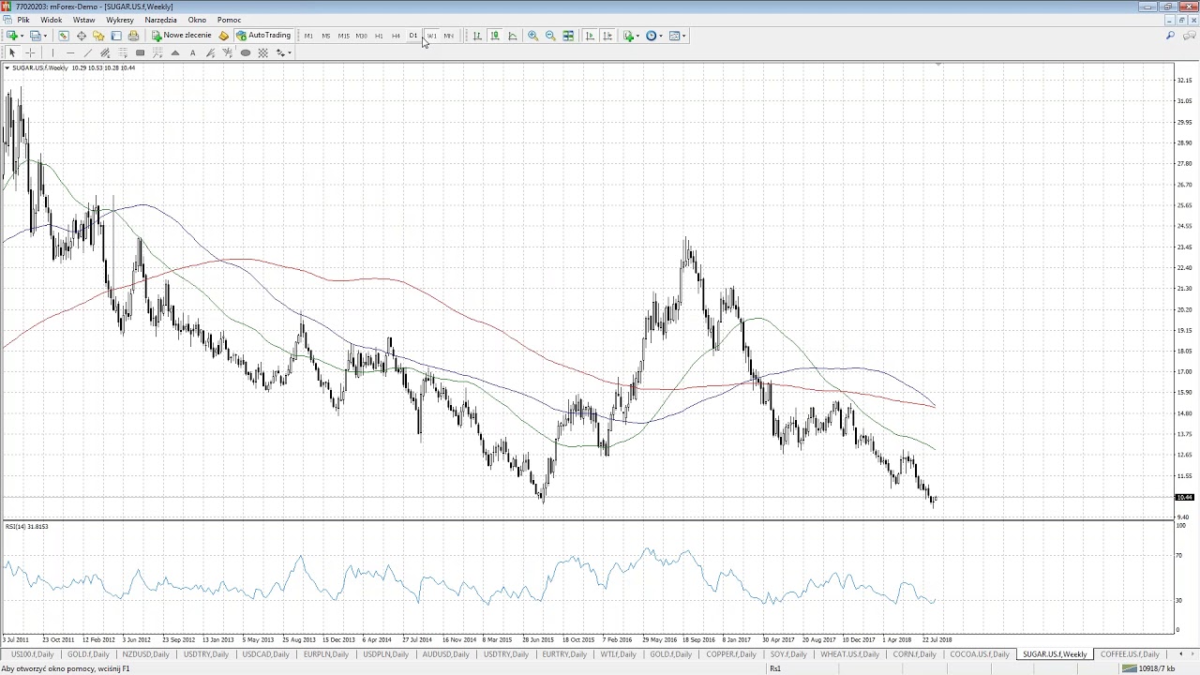This screenshot has width=1200, height=675.
Task: Toggle the Terminal panel icon
Action: pyautogui.click(x=116, y=36)
